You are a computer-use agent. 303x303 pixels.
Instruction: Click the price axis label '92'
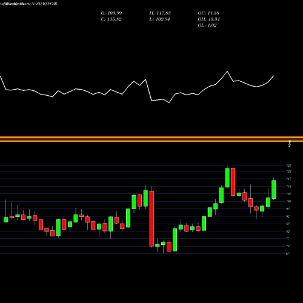288,216
